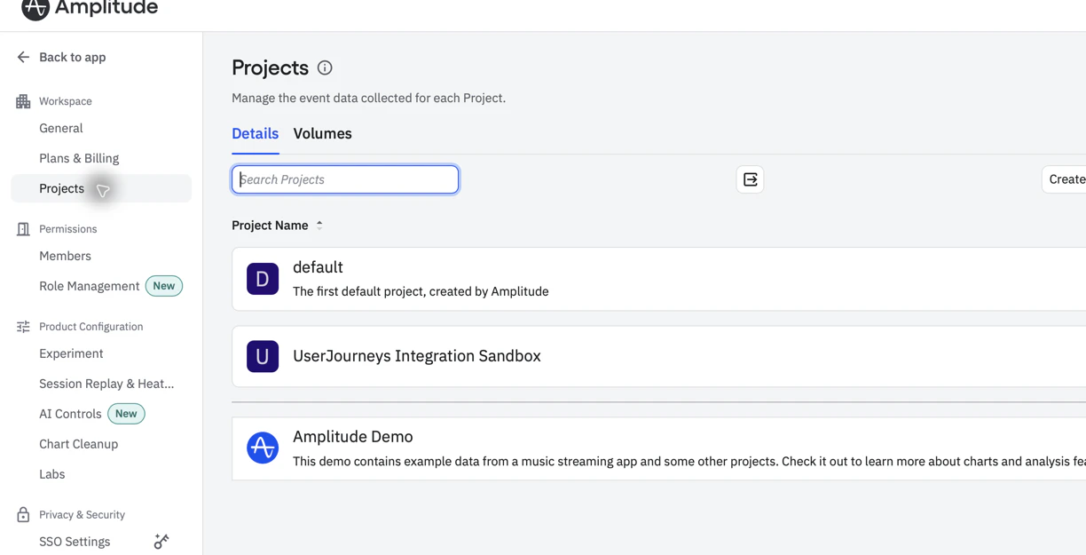Click the Amplitude Demo project logo
The image size is (1086, 555).
tap(263, 448)
